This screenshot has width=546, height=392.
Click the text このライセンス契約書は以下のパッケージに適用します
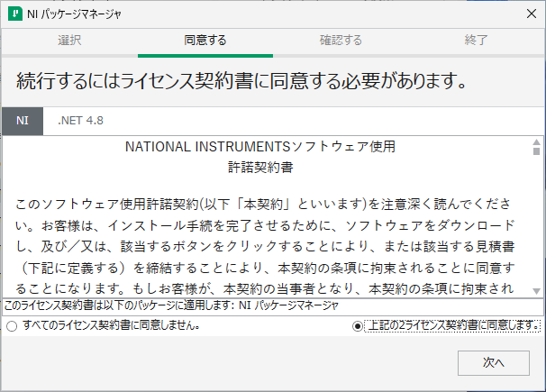[x=118, y=305]
